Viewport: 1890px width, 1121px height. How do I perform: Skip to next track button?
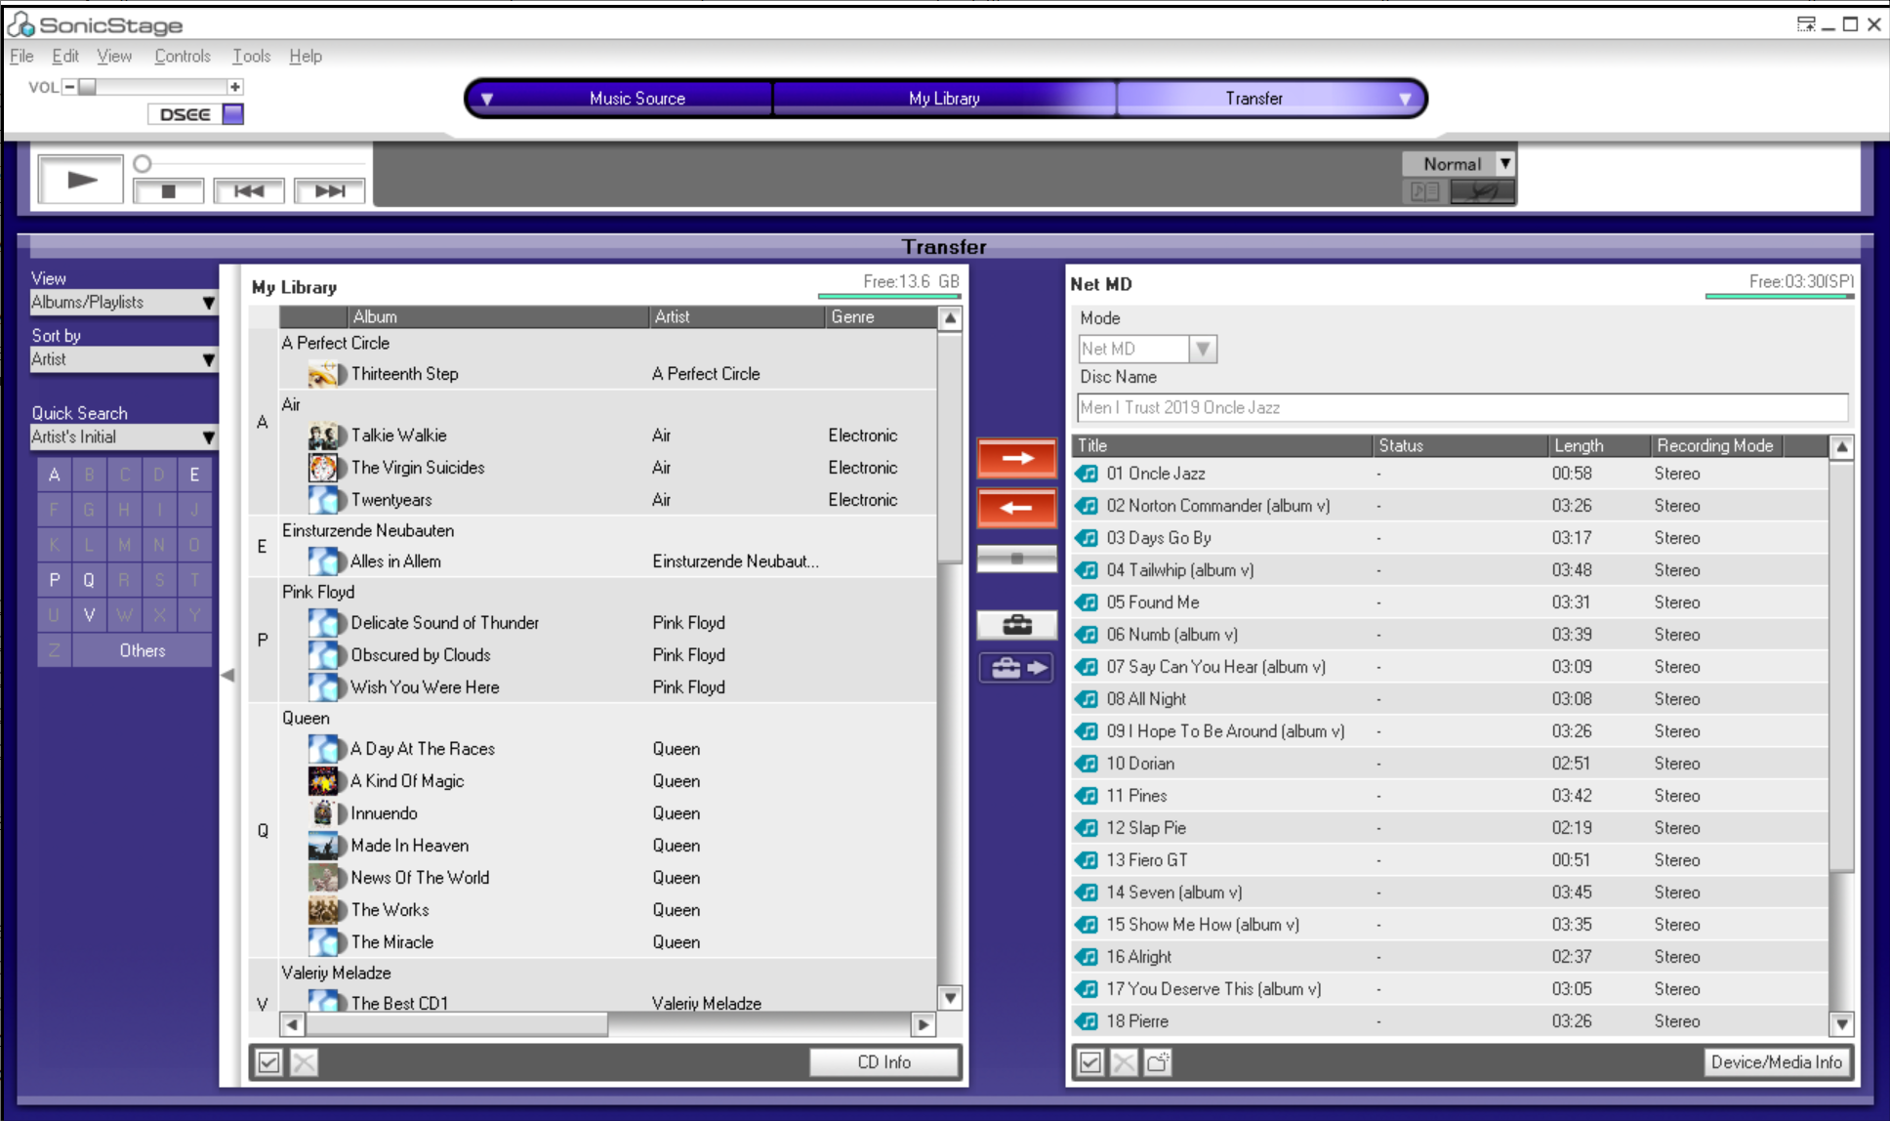329,190
